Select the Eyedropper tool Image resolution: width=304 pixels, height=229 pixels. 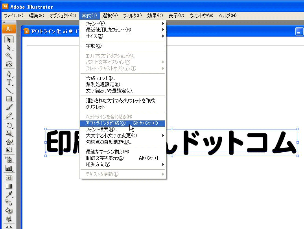[x=9, y=194]
